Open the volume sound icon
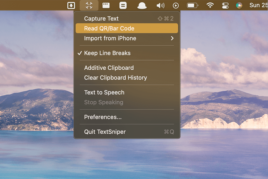Screen dimensions: 268x179 tap(160, 6)
